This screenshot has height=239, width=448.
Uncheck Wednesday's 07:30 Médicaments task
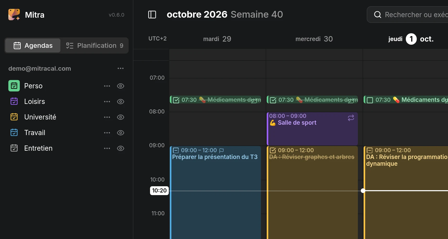(273, 100)
